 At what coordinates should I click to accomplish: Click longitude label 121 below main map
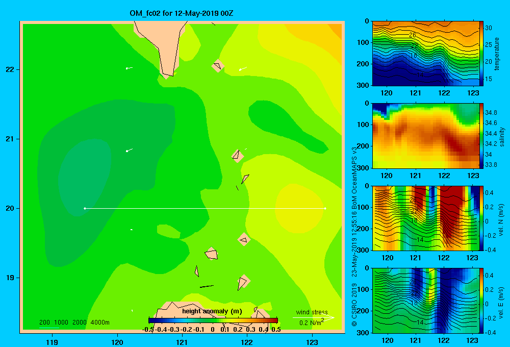[182, 342]
